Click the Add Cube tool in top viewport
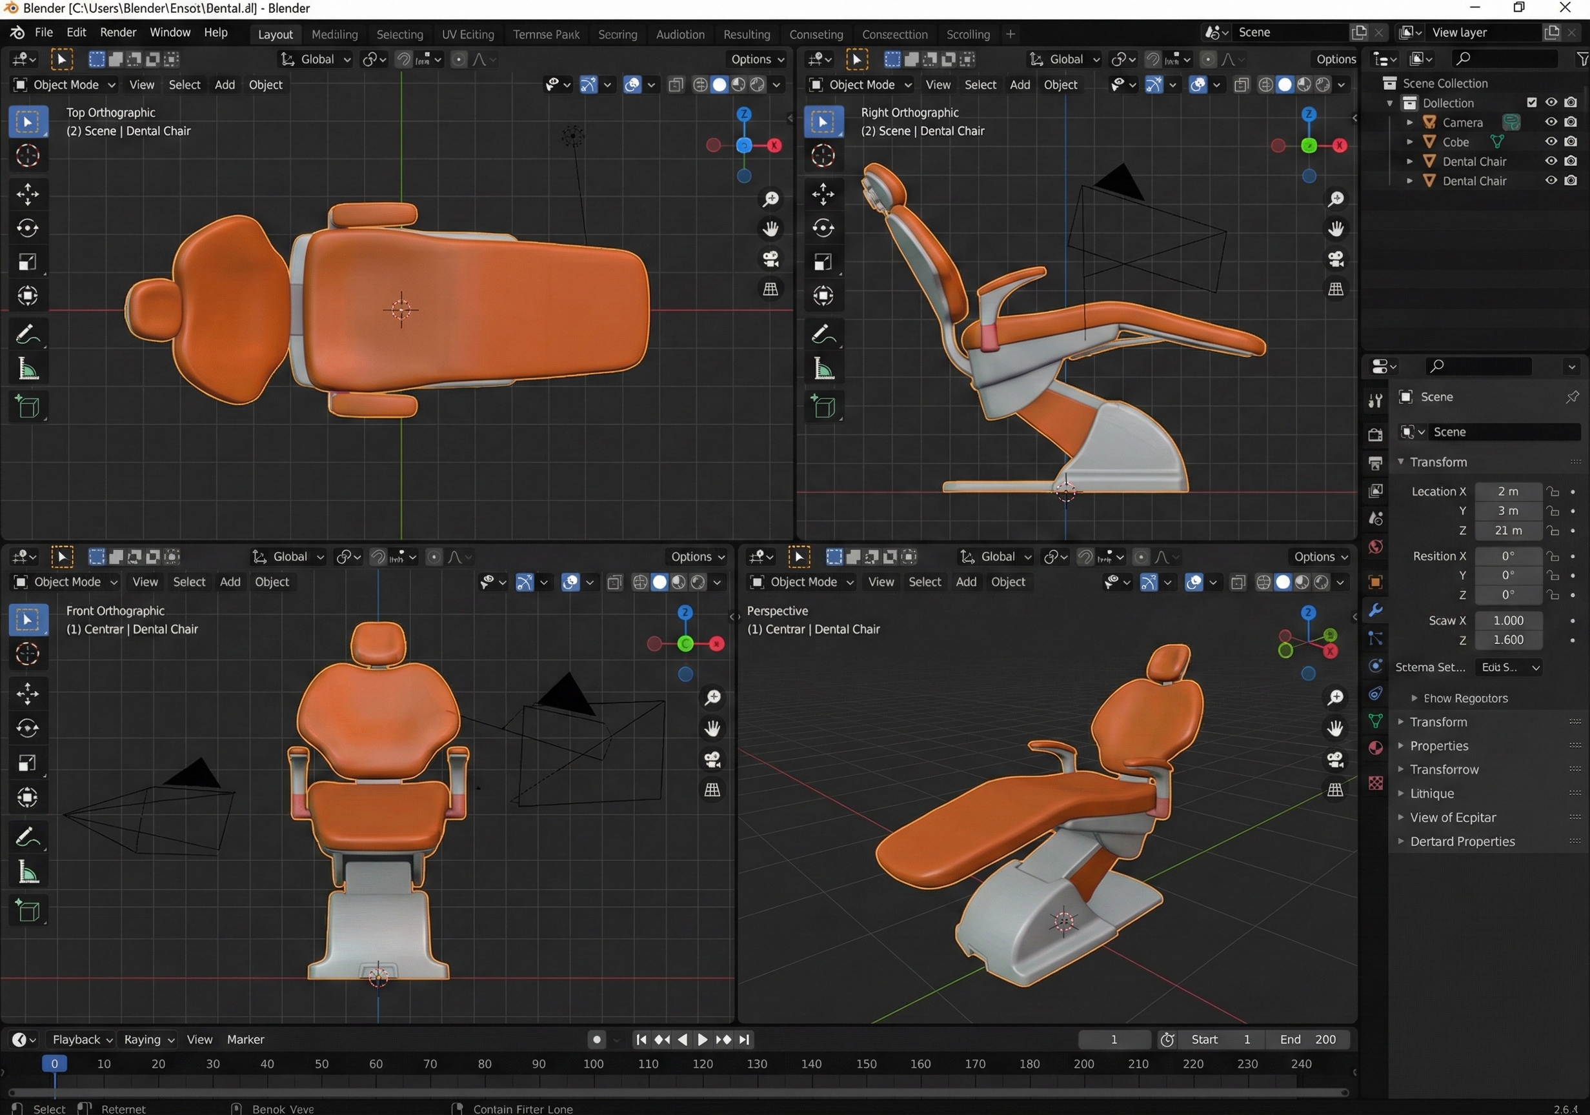The width and height of the screenshot is (1590, 1115). 28,407
